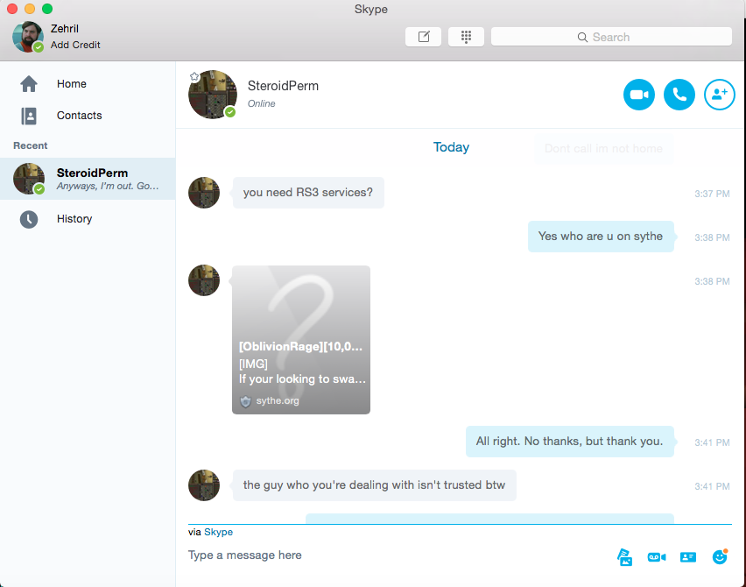The height and width of the screenshot is (587, 746).
Task: Send contacts card icon
Action: click(688, 557)
